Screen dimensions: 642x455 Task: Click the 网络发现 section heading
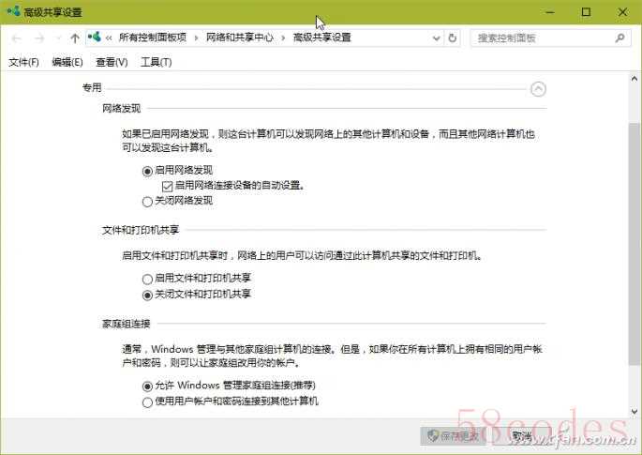pos(121,108)
